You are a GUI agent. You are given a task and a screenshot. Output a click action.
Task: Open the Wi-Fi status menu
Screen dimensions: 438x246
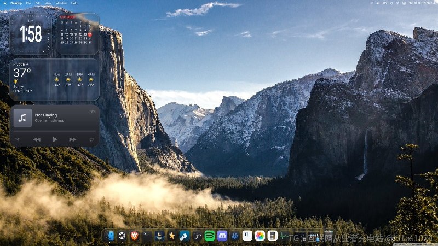point(398,3)
